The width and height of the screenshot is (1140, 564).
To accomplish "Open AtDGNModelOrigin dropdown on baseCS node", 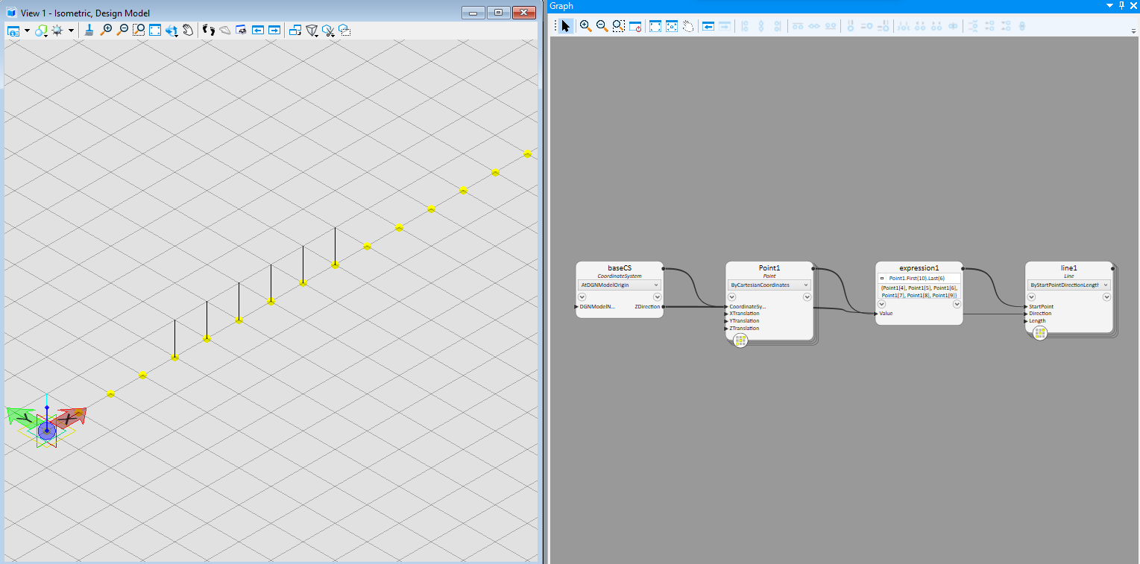I will pos(620,285).
